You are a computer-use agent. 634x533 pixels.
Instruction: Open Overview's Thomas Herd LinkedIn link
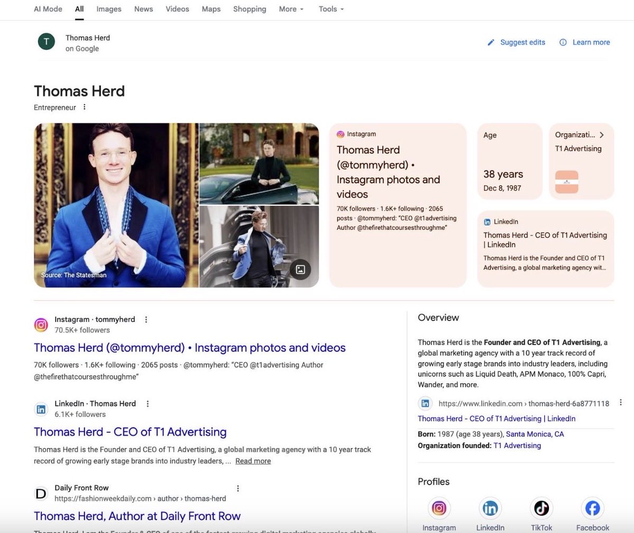[x=497, y=418]
